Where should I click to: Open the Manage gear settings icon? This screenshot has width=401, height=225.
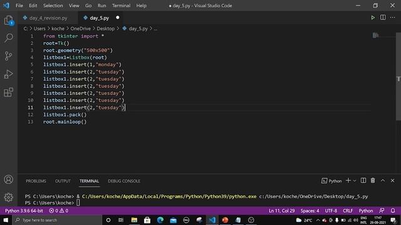click(x=8, y=197)
